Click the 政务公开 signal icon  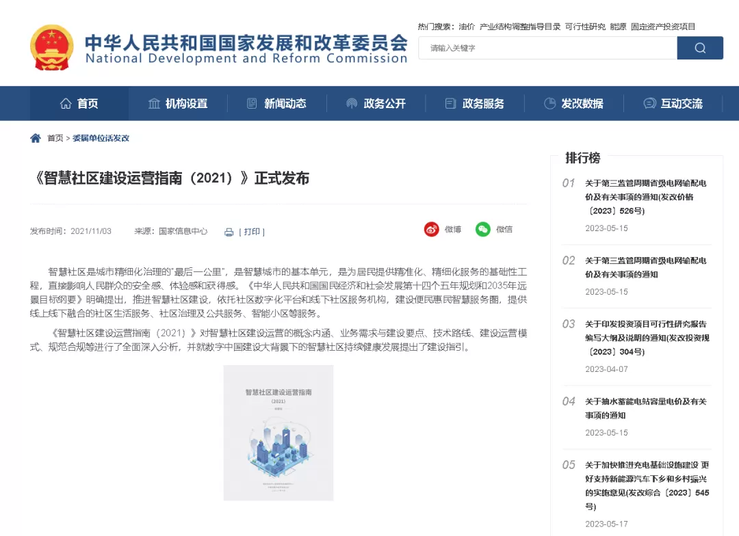[352, 103]
